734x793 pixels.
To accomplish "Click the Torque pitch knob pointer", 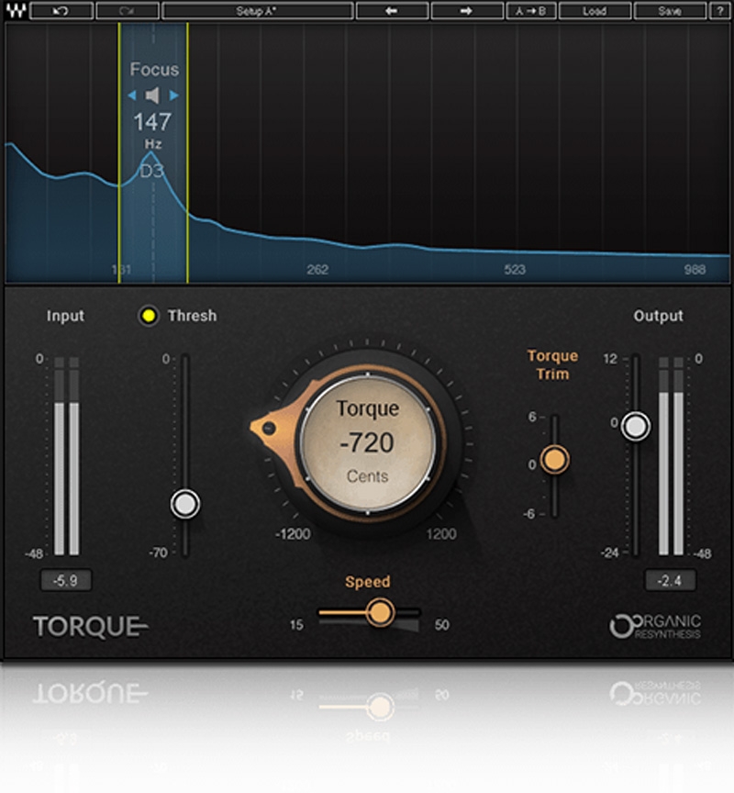I will click(266, 428).
